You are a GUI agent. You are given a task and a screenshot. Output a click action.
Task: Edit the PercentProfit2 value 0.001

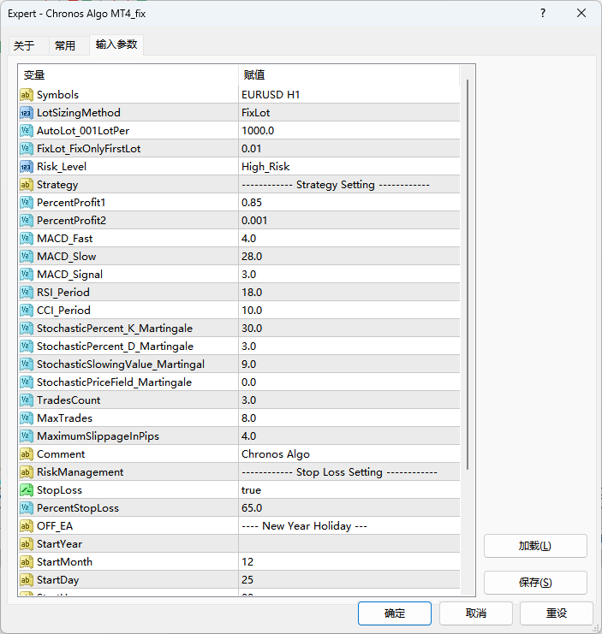[x=349, y=221]
